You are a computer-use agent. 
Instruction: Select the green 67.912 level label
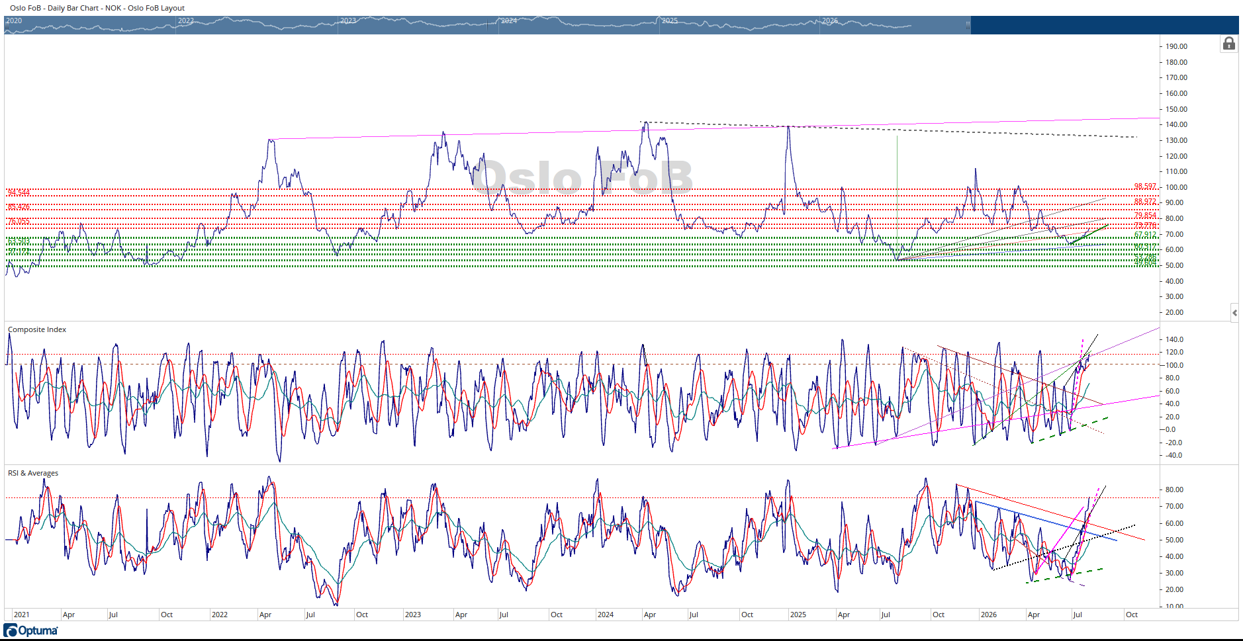[x=1145, y=235]
